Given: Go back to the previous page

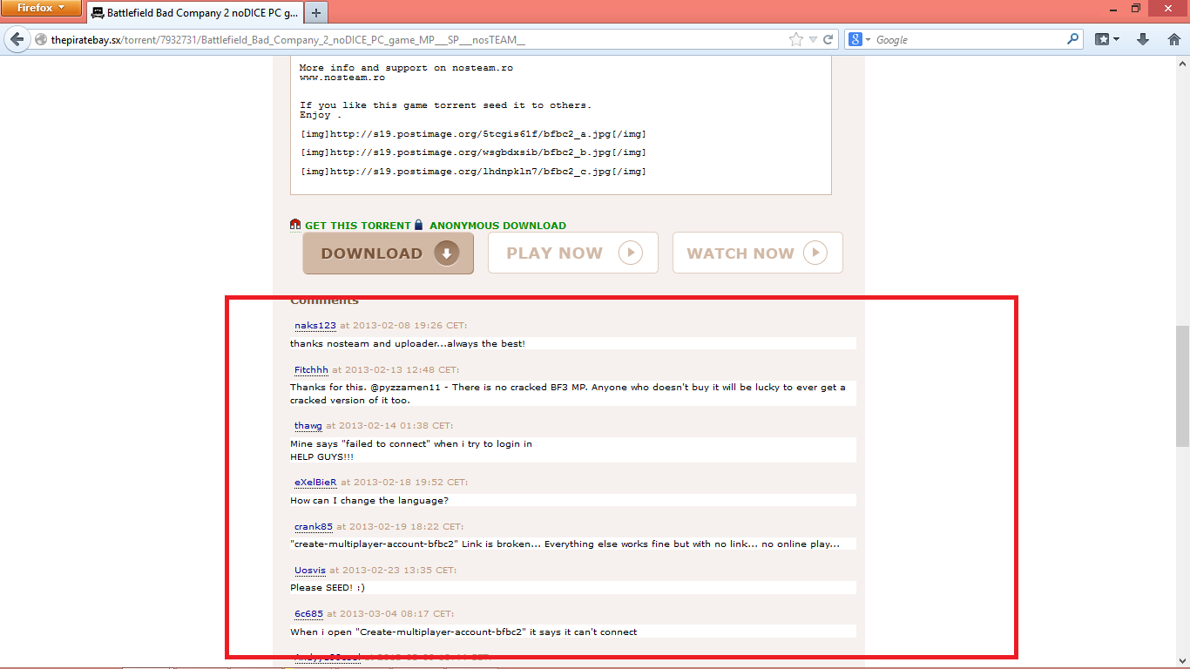Looking at the screenshot, I should tap(17, 39).
